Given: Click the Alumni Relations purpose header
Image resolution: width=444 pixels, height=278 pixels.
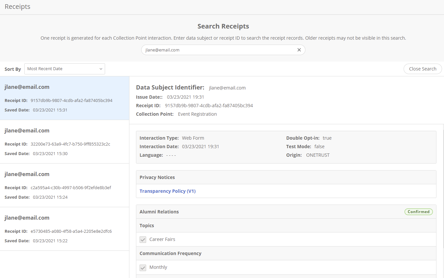Looking at the screenshot, I should tap(286, 212).
